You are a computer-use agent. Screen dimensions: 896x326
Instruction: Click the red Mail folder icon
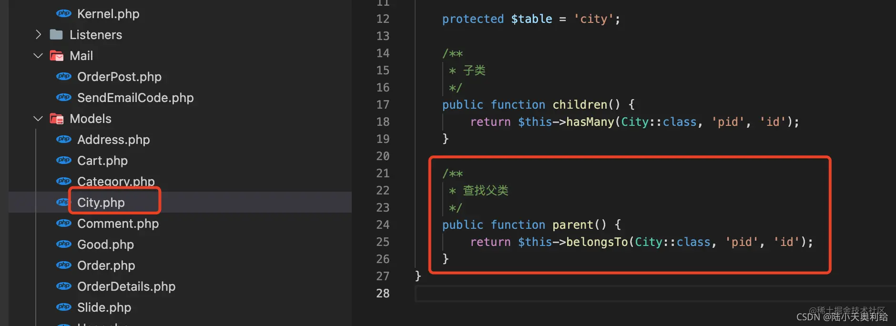click(57, 56)
